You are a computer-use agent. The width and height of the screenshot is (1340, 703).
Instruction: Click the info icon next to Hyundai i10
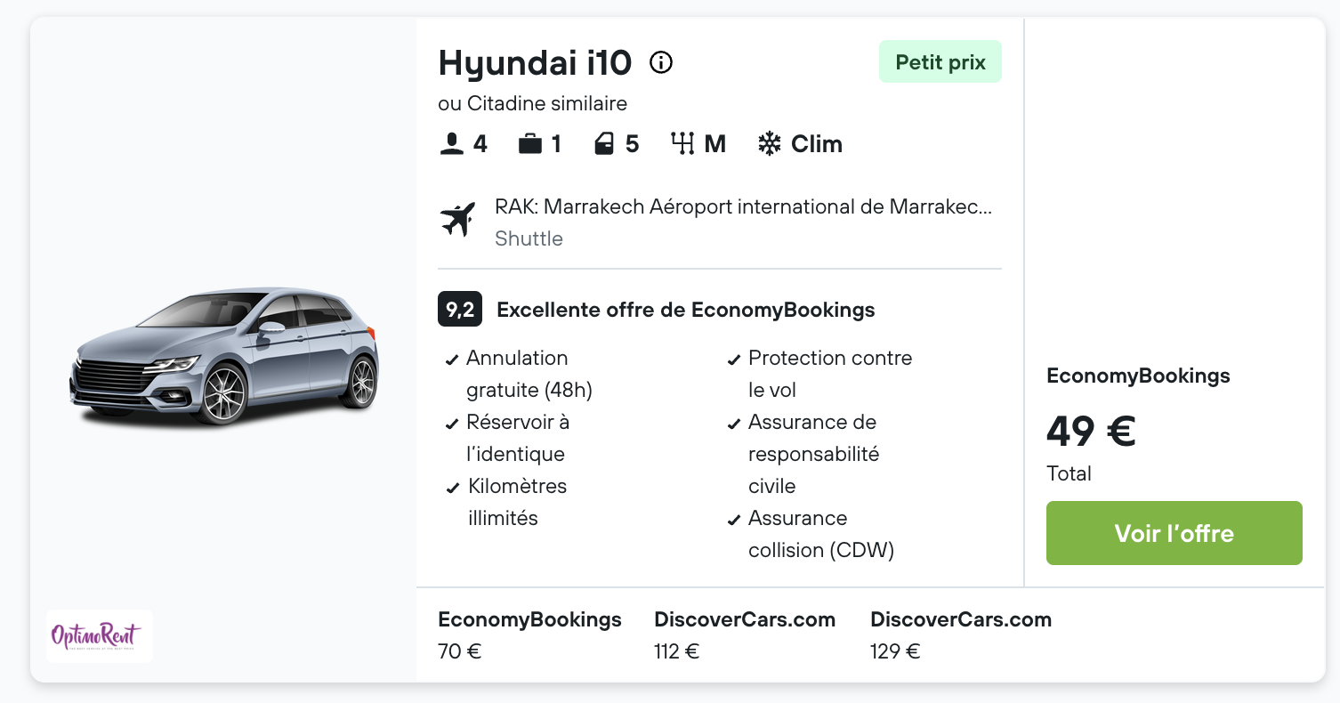(x=661, y=62)
